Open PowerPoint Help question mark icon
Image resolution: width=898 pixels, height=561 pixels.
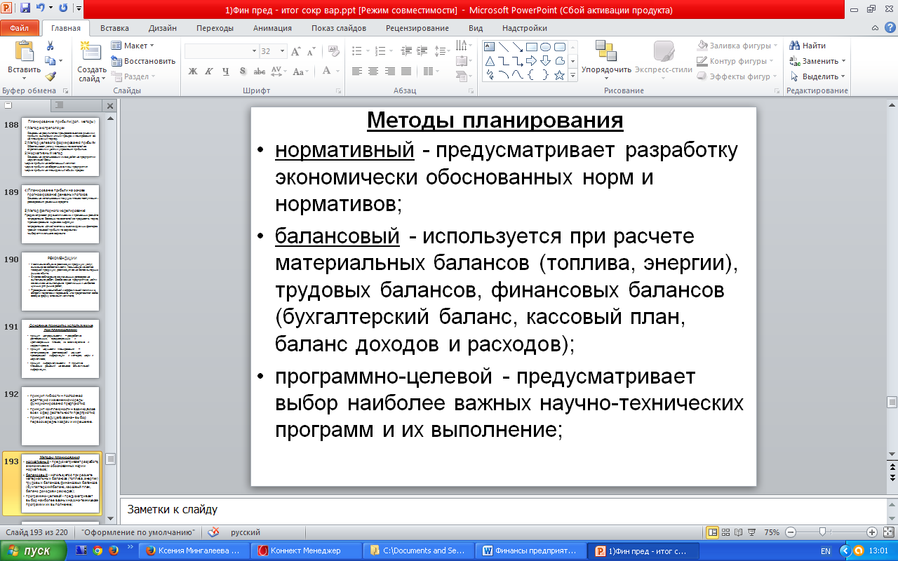[x=889, y=28]
